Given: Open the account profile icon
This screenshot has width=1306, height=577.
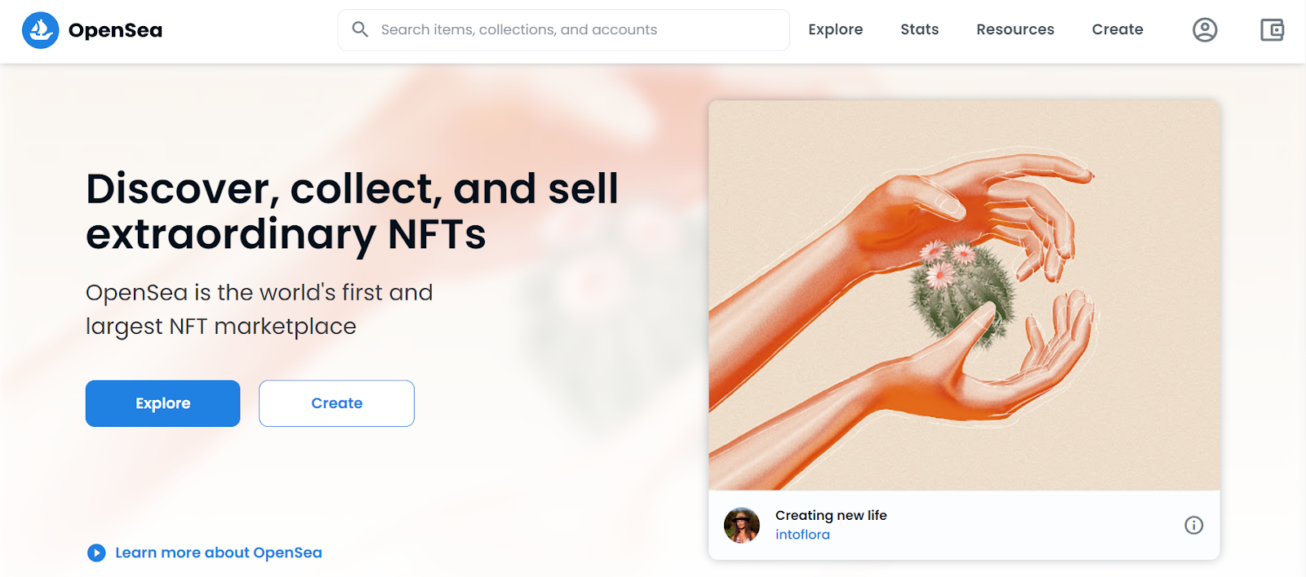Looking at the screenshot, I should tap(1205, 30).
